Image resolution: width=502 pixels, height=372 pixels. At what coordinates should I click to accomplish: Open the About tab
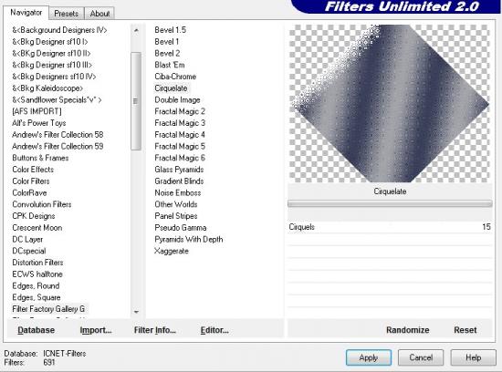click(99, 14)
